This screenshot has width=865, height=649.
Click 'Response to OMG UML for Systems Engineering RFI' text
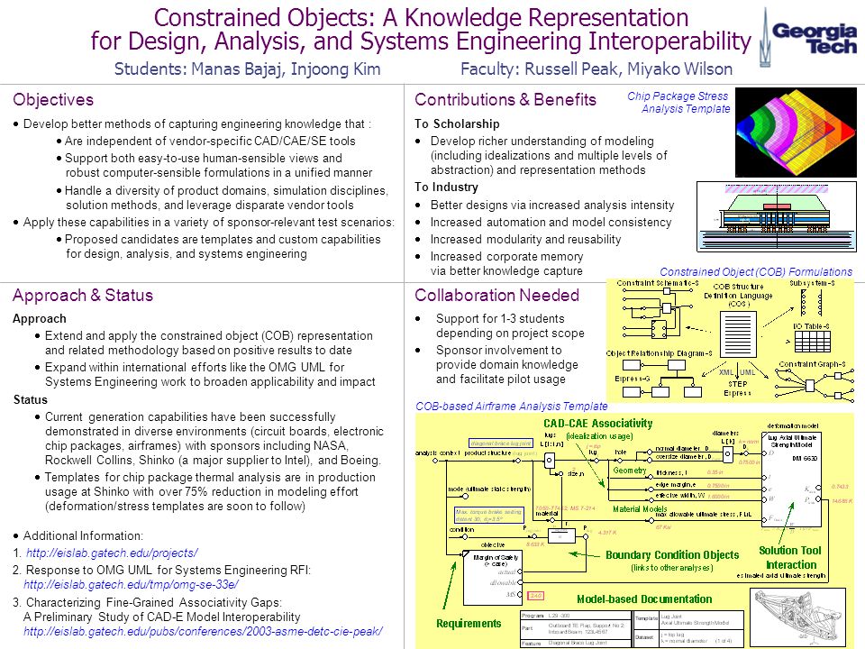(168, 570)
